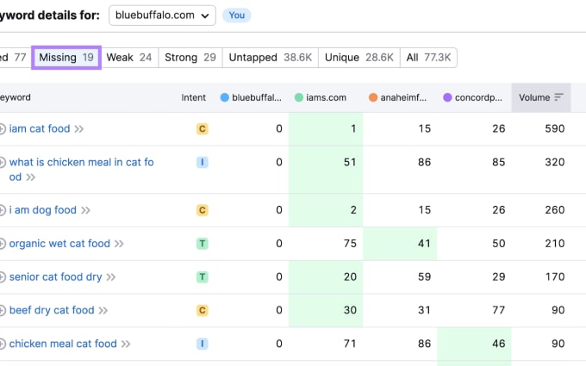Click the Intent column header

pyautogui.click(x=194, y=97)
